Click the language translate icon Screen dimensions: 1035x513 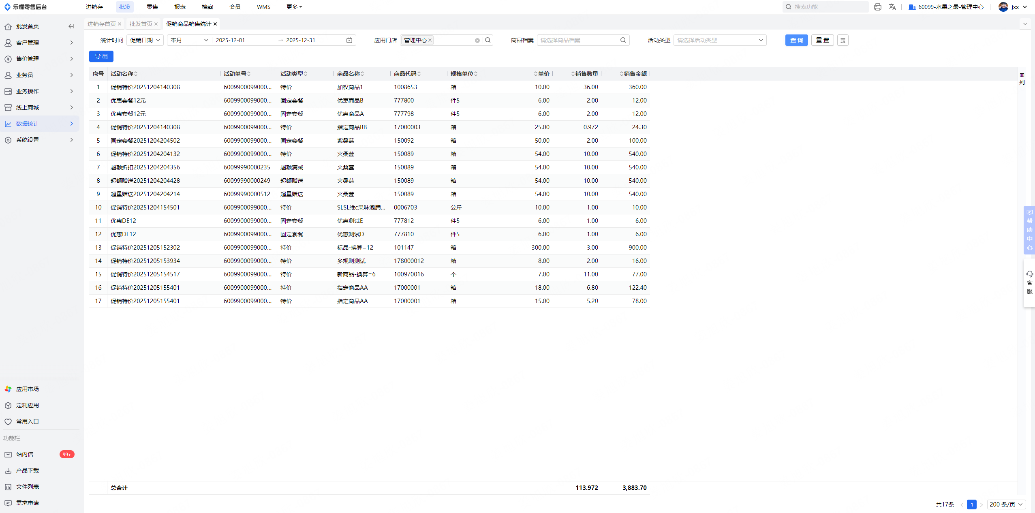[892, 7]
